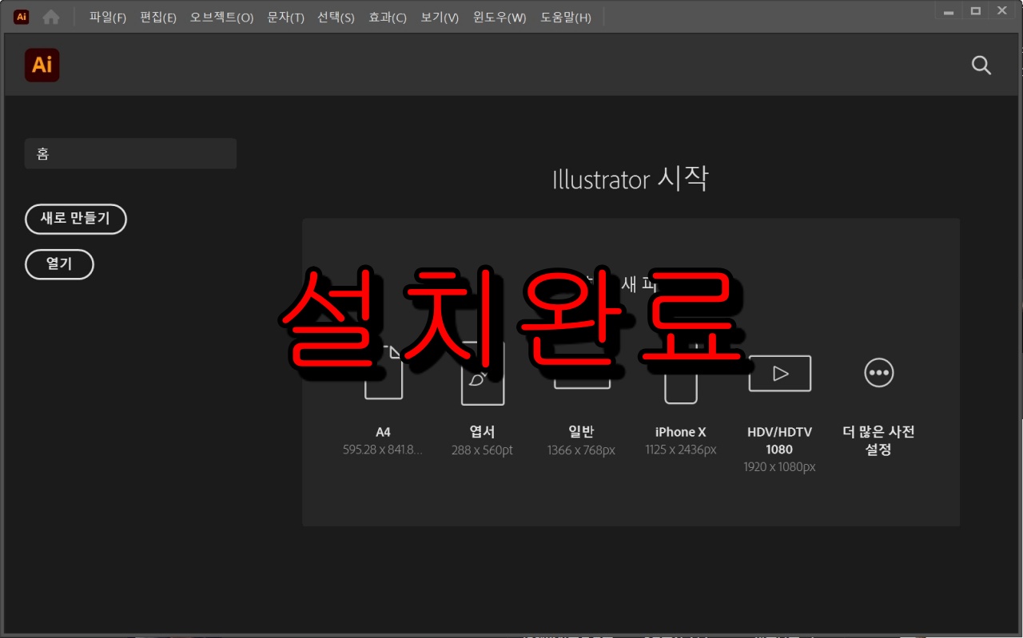This screenshot has height=638, width=1023.
Task: Switch to the 홈 sidebar tab
Action: (129, 153)
